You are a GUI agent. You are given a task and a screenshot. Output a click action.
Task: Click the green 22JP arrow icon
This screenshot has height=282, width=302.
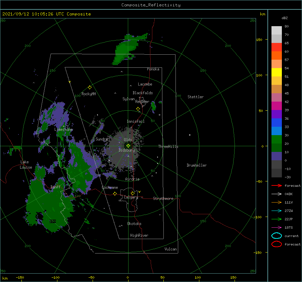(x=276, y=219)
